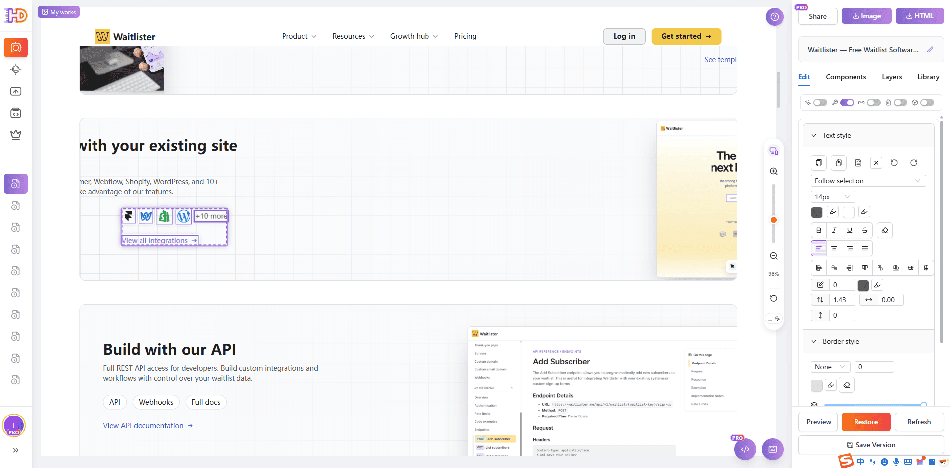Open the code window icon in sidebar

pyautogui.click(x=16, y=113)
